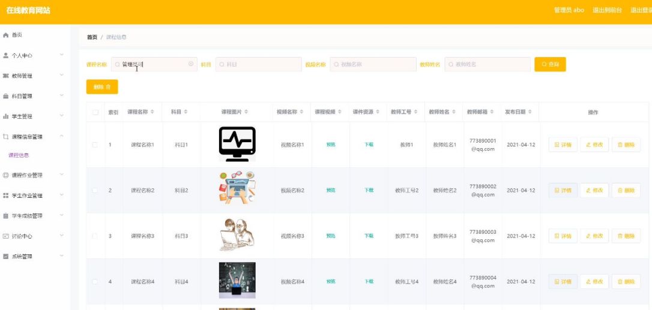The image size is (652, 310).
Task: Click the home icon beside 首页 in sidebar
Action: (x=6, y=35)
